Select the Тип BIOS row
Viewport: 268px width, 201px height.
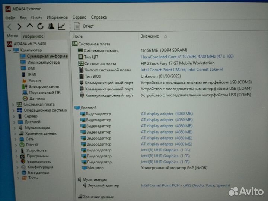(130, 76)
